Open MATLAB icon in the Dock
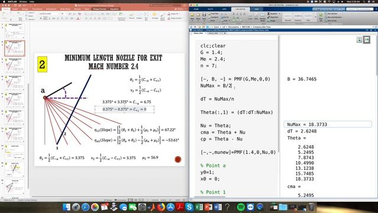 click(x=152, y=207)
